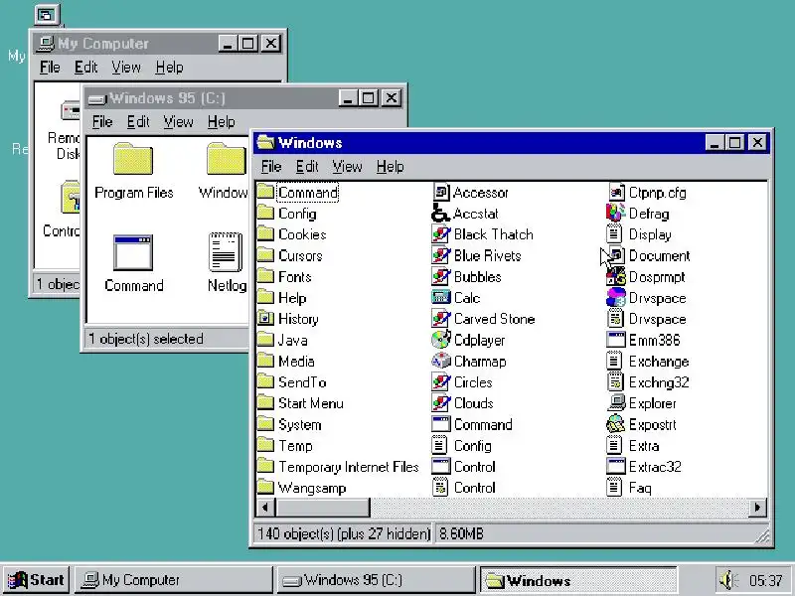Select the Cookies folder name
The height and width of the screenshot is (596, 795).
click(x=302, y=234)
